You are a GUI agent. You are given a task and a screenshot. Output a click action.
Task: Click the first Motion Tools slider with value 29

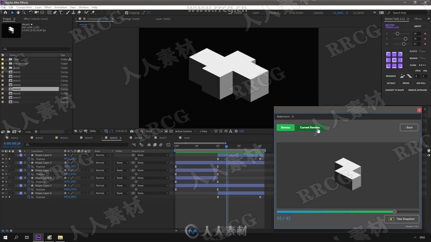(x=397, y=34)
